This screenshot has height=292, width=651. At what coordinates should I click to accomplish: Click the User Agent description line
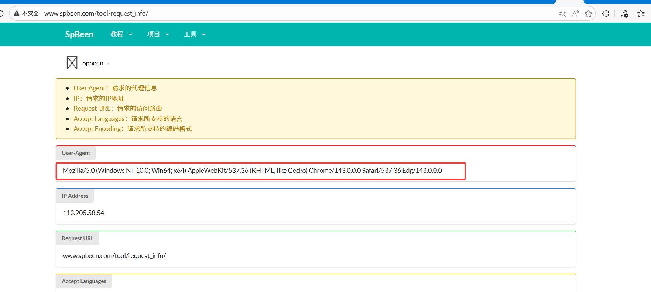[x=115, y=88]
